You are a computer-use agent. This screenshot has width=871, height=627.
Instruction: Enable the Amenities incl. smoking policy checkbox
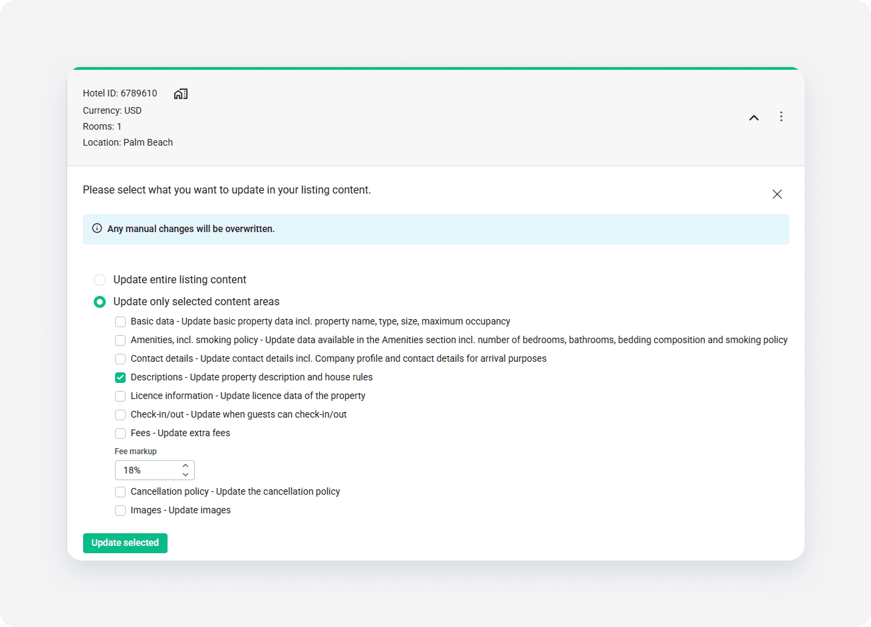[x=120, y=340]
